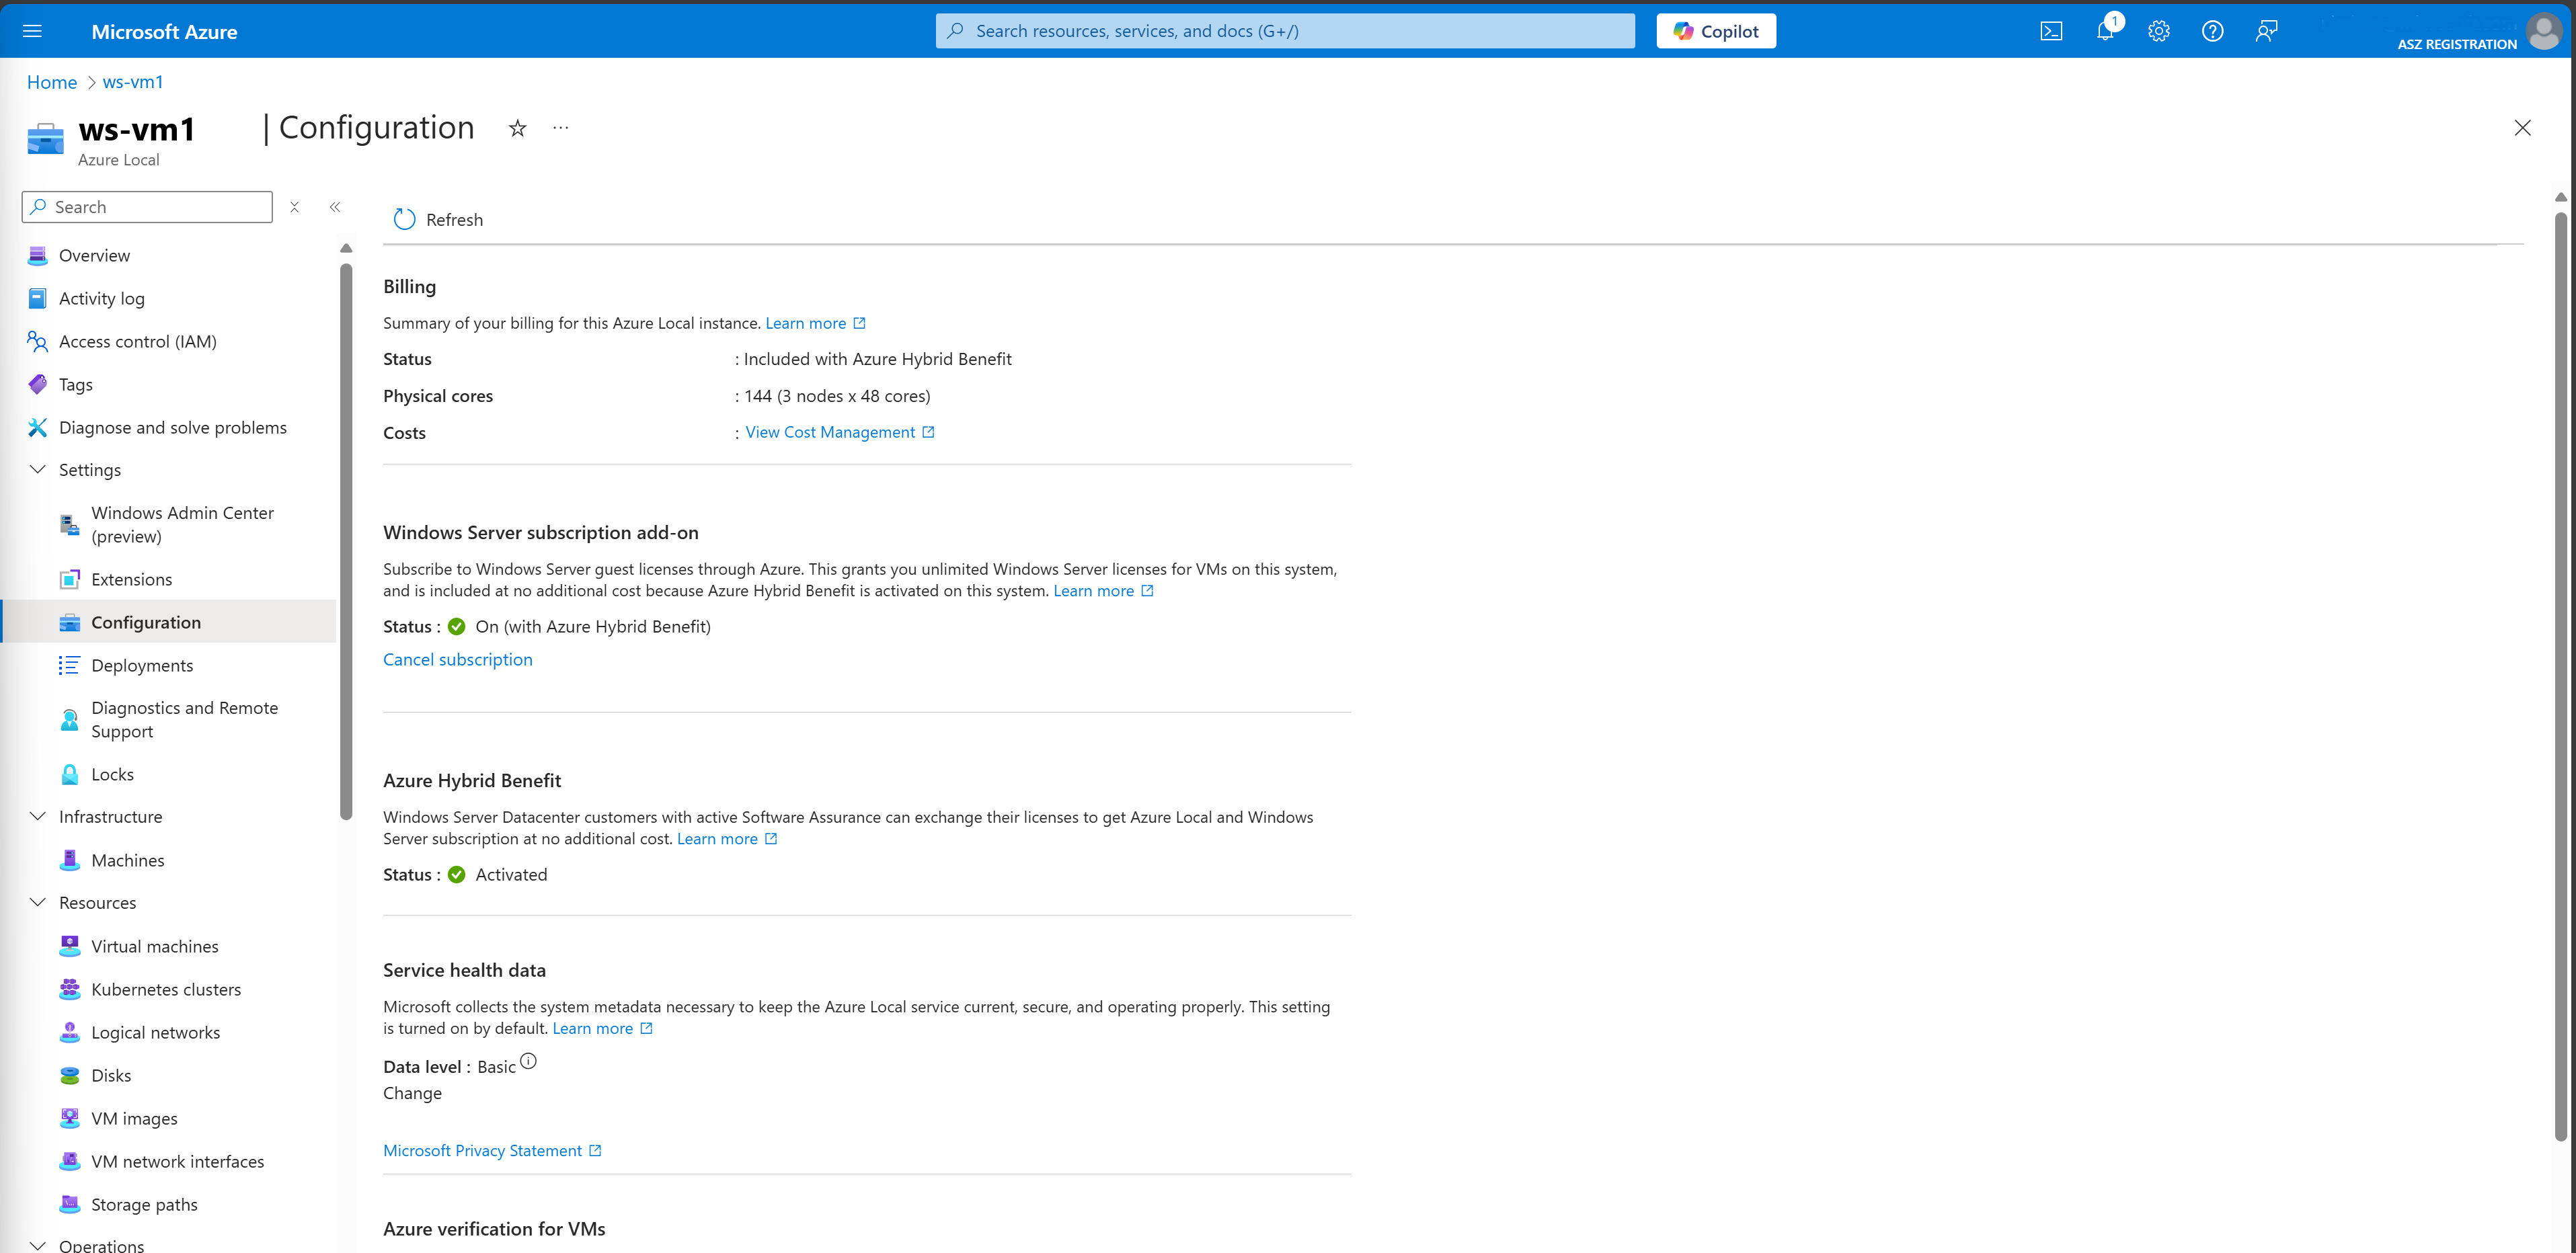Collapse the Resources group

(x=38, y=902)
